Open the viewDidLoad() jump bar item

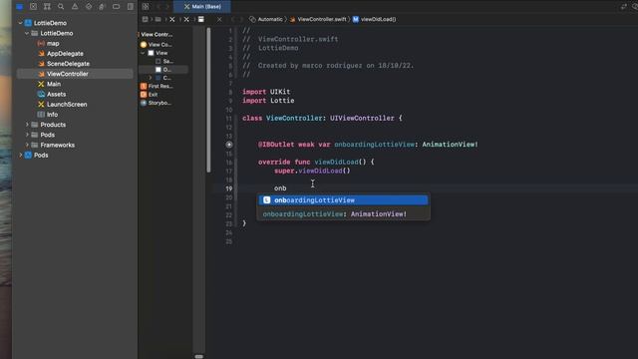(375, 19)
